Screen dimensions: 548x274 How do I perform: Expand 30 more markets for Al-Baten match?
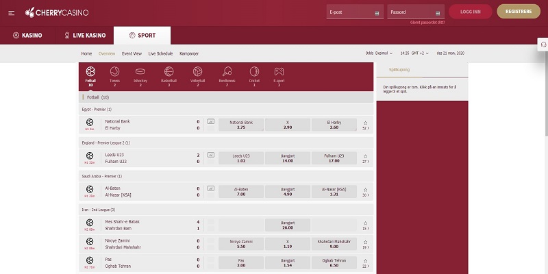[366, 195]
